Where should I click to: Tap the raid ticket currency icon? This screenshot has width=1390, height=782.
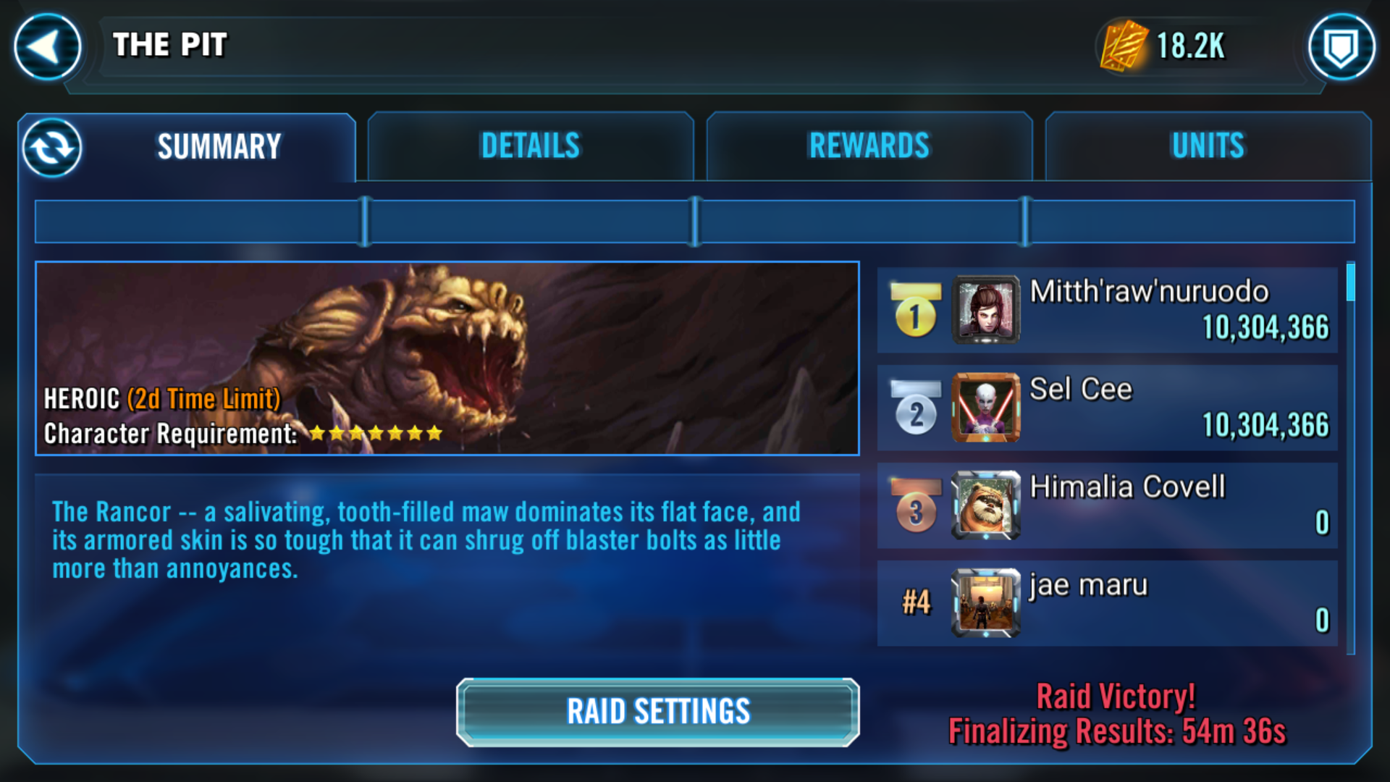(1124, 46)
